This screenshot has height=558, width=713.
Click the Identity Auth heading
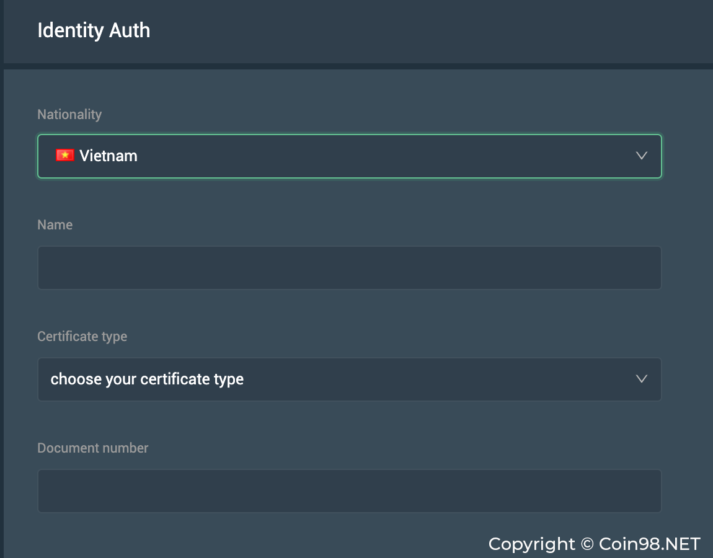[x=94, y=30]
